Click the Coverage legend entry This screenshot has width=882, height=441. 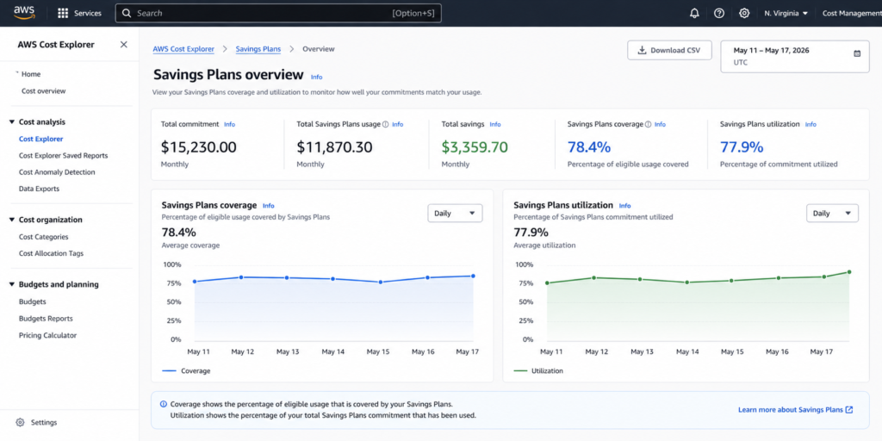tap(186, 370)
